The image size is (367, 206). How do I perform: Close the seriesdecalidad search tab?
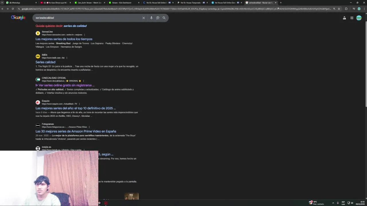(276, 3)
